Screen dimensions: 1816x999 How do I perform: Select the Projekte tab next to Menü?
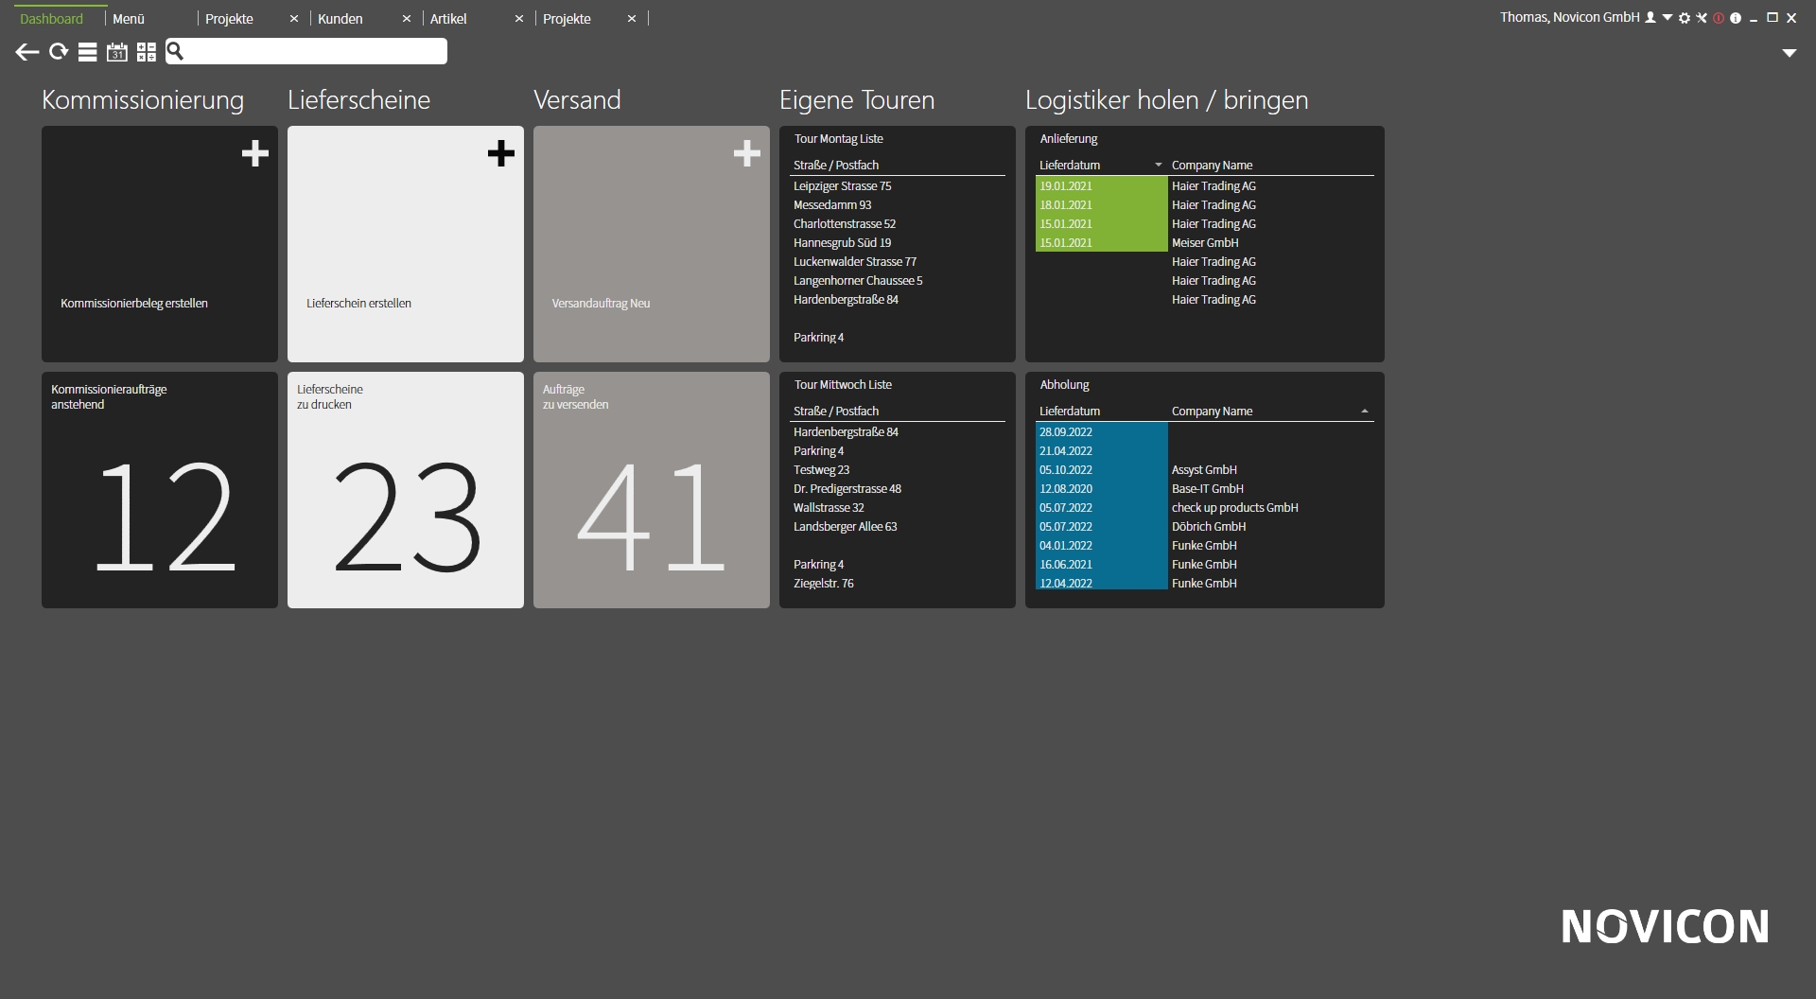[x=229, y=19]
